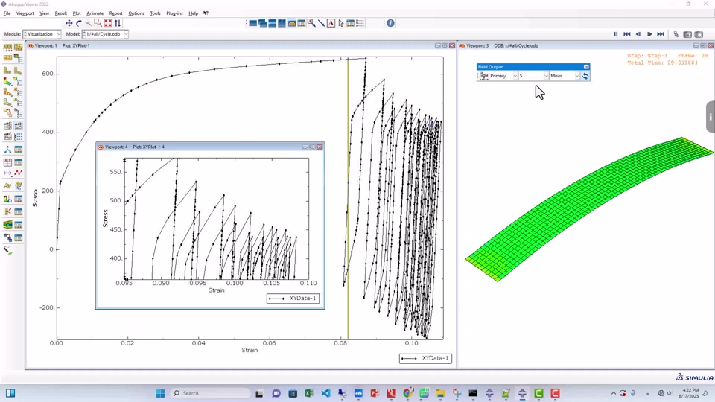Click the XY Data Manager icon
Screen dimensions: 715x402
click(x=18, y=163)
